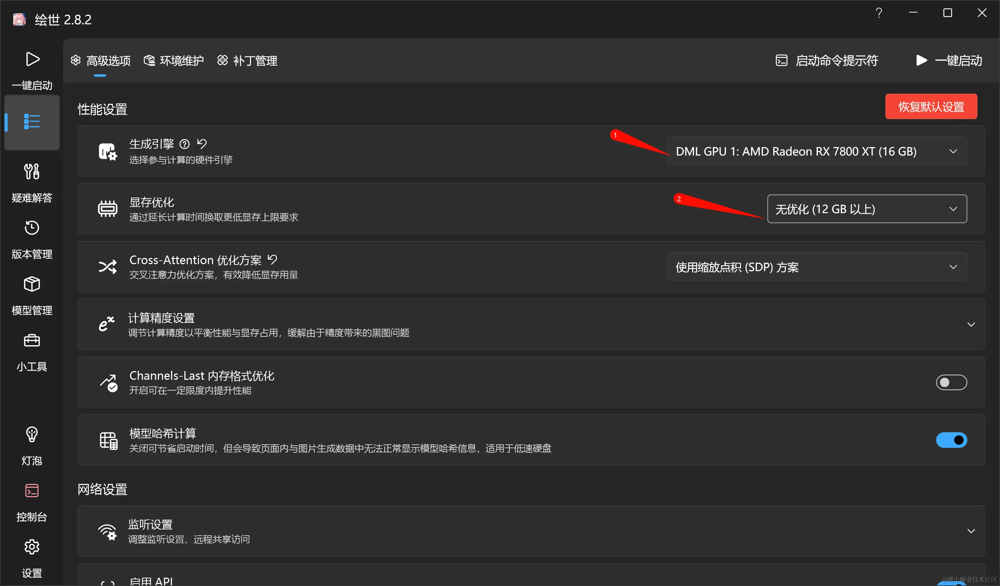Click the 监听设置 wifi gear icon
The height and width of the screenshot is (586, 1000).
(x=108, y=531)
